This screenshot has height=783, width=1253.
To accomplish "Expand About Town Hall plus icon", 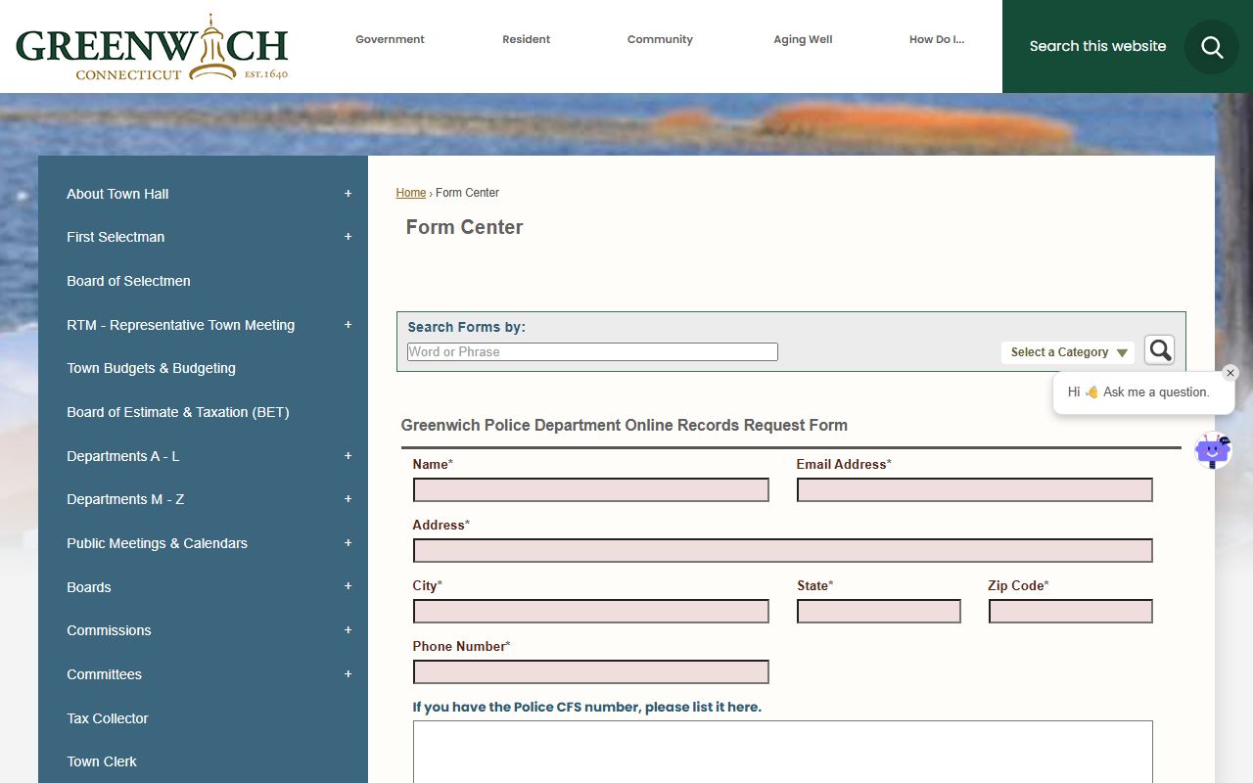I will (348, 194).
